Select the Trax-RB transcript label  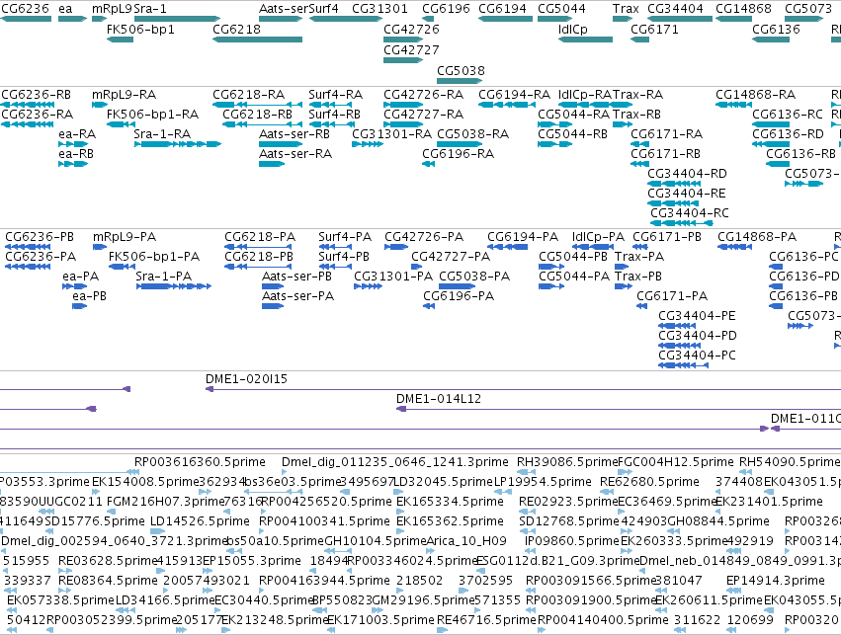point(636,115)
